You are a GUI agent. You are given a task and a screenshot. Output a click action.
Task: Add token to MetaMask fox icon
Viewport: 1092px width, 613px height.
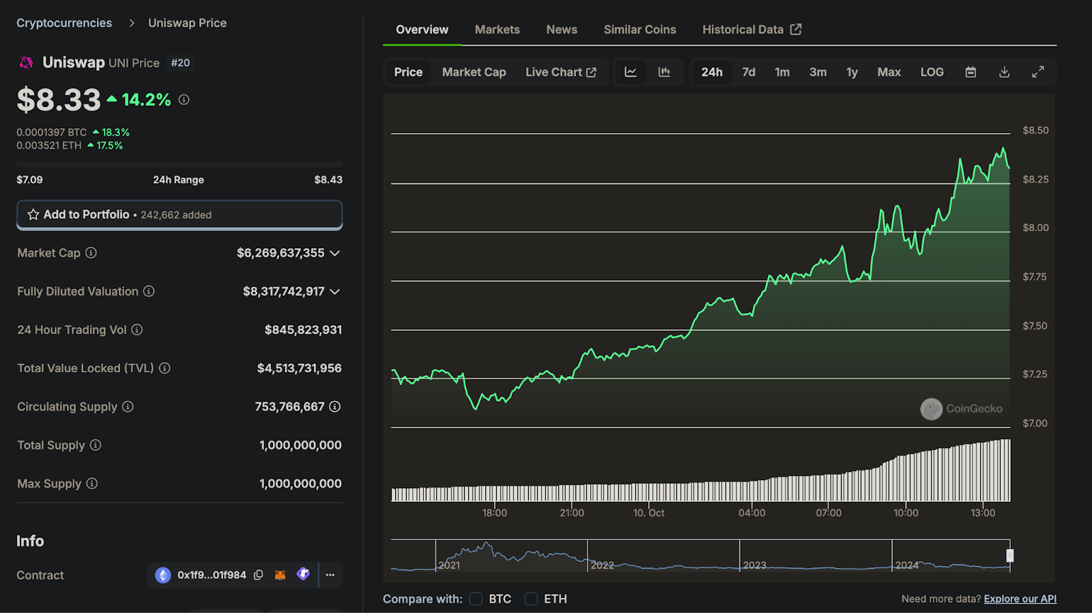pyautogui.click(x=280, y=575)
